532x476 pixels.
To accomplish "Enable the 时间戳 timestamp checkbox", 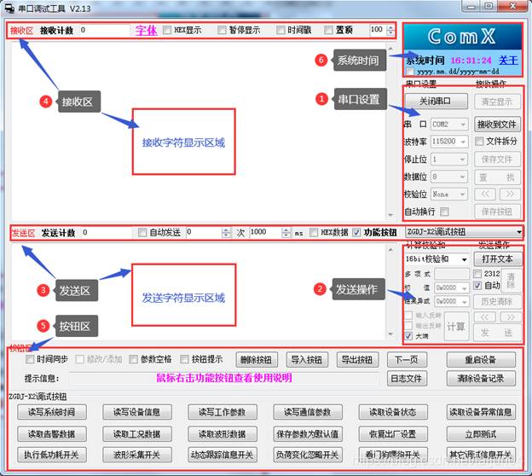I will coord(280,30).
